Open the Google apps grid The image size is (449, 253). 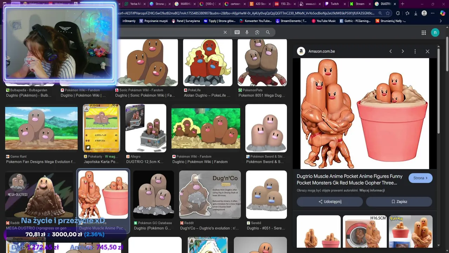point(424,33)
